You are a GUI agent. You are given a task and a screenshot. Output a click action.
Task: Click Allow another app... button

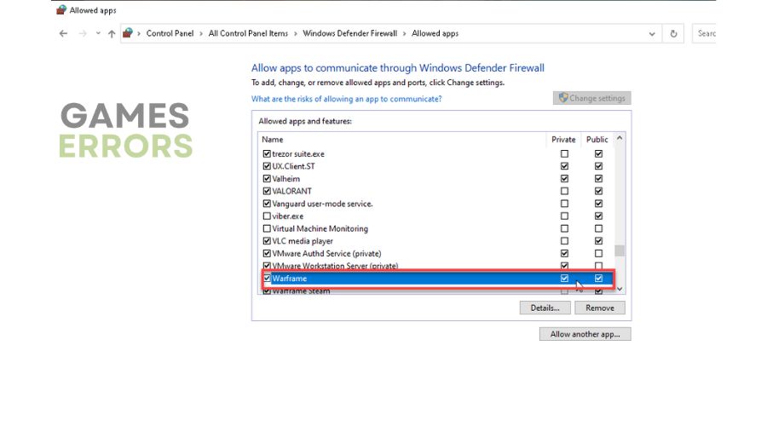(585, 334)
